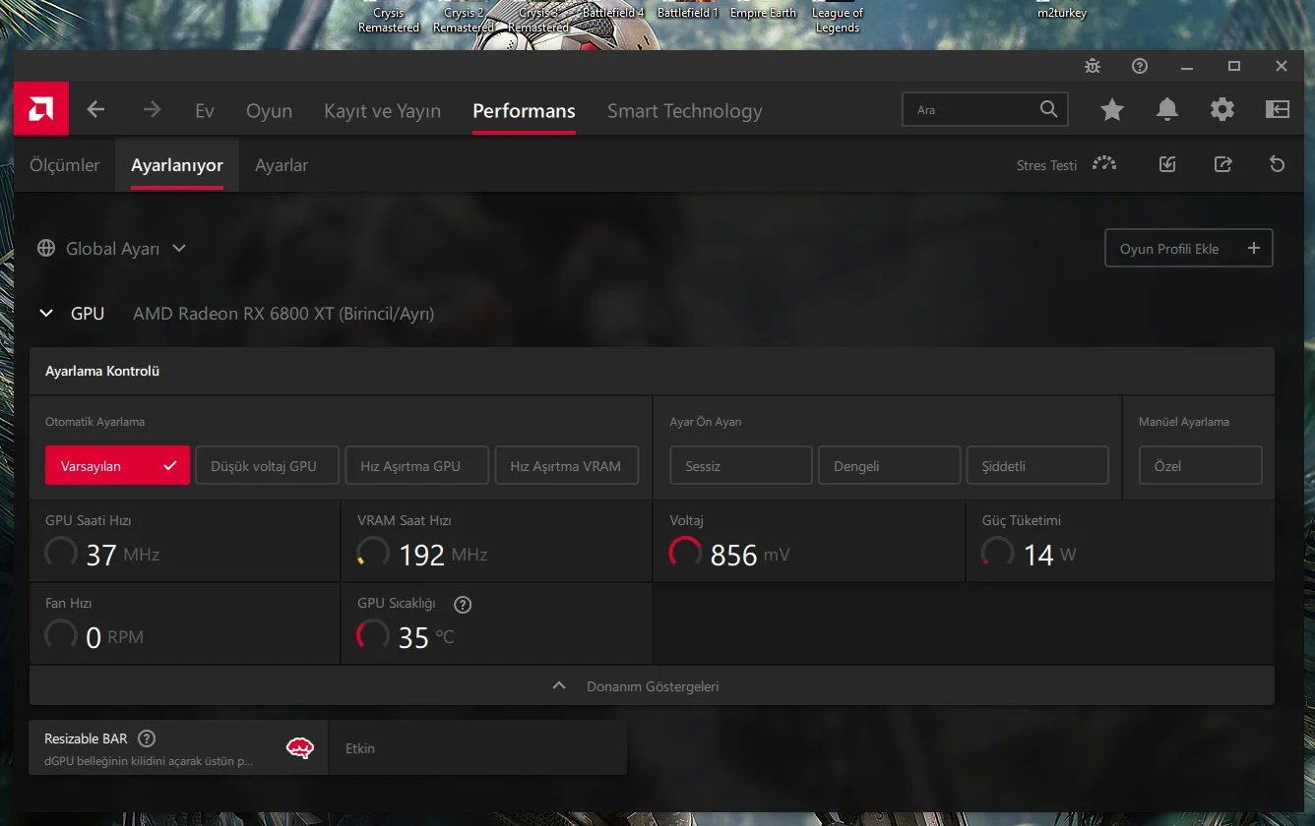The width and height of the screenshot is (1315, 826).
Task: Open settings with the gear icon
Action: (x=1222, y=110)
